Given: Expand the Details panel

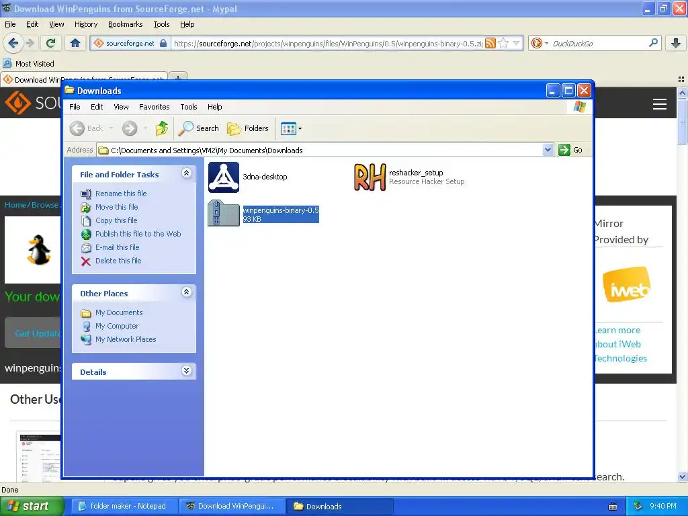Looking at the screenshot, I should [186, 371].
